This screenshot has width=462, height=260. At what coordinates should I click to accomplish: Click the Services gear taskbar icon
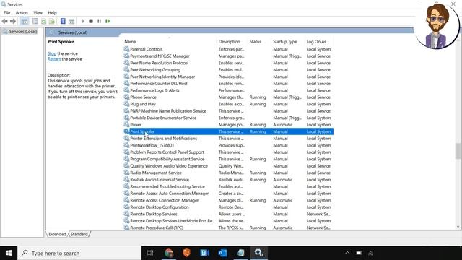tap(258, 253)
